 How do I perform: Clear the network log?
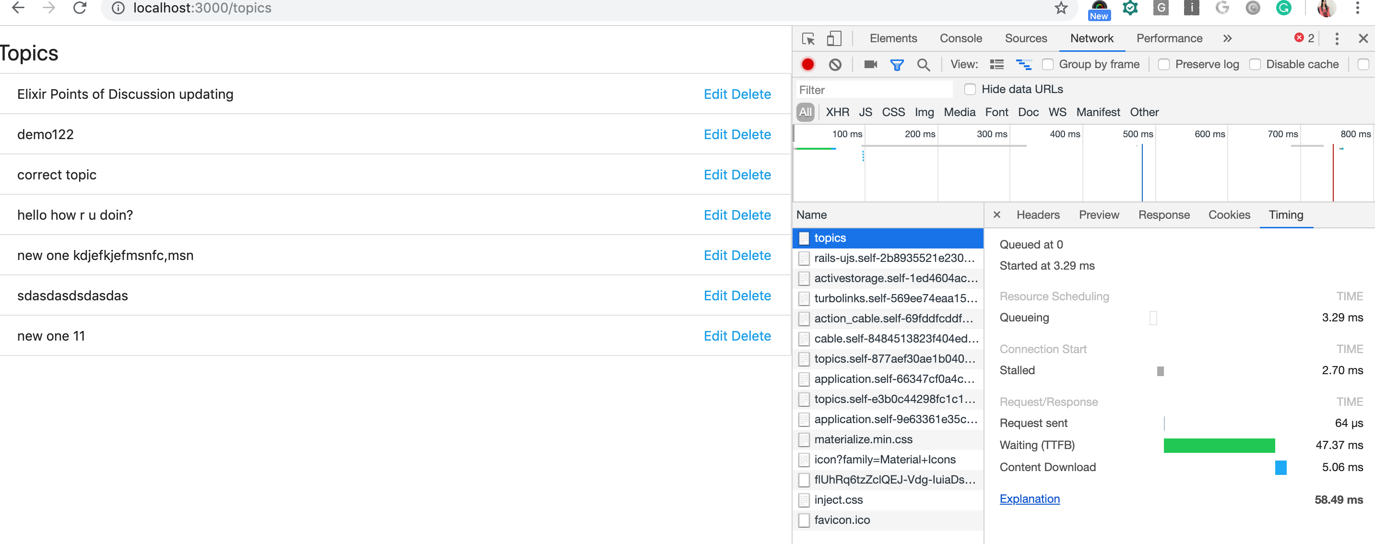tap(835, 65)
